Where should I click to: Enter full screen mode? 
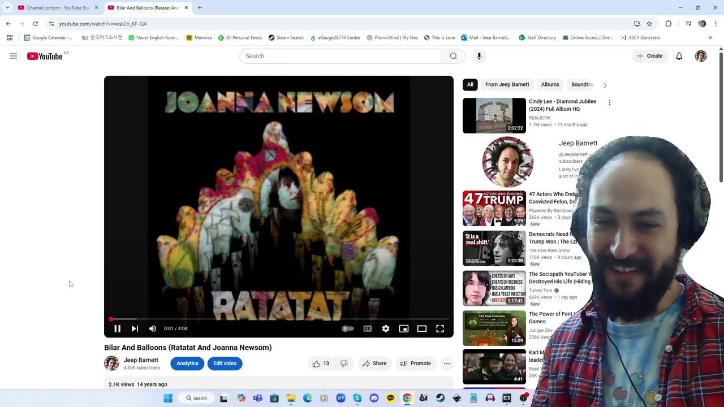pyautogui.click(x=440, y=328)
